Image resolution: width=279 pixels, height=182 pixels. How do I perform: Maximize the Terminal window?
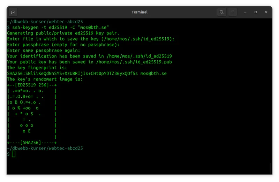coord(256,12)
